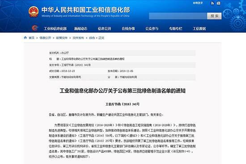
Task: Open the RSS feed icon
Action: [x=212, y=3]
